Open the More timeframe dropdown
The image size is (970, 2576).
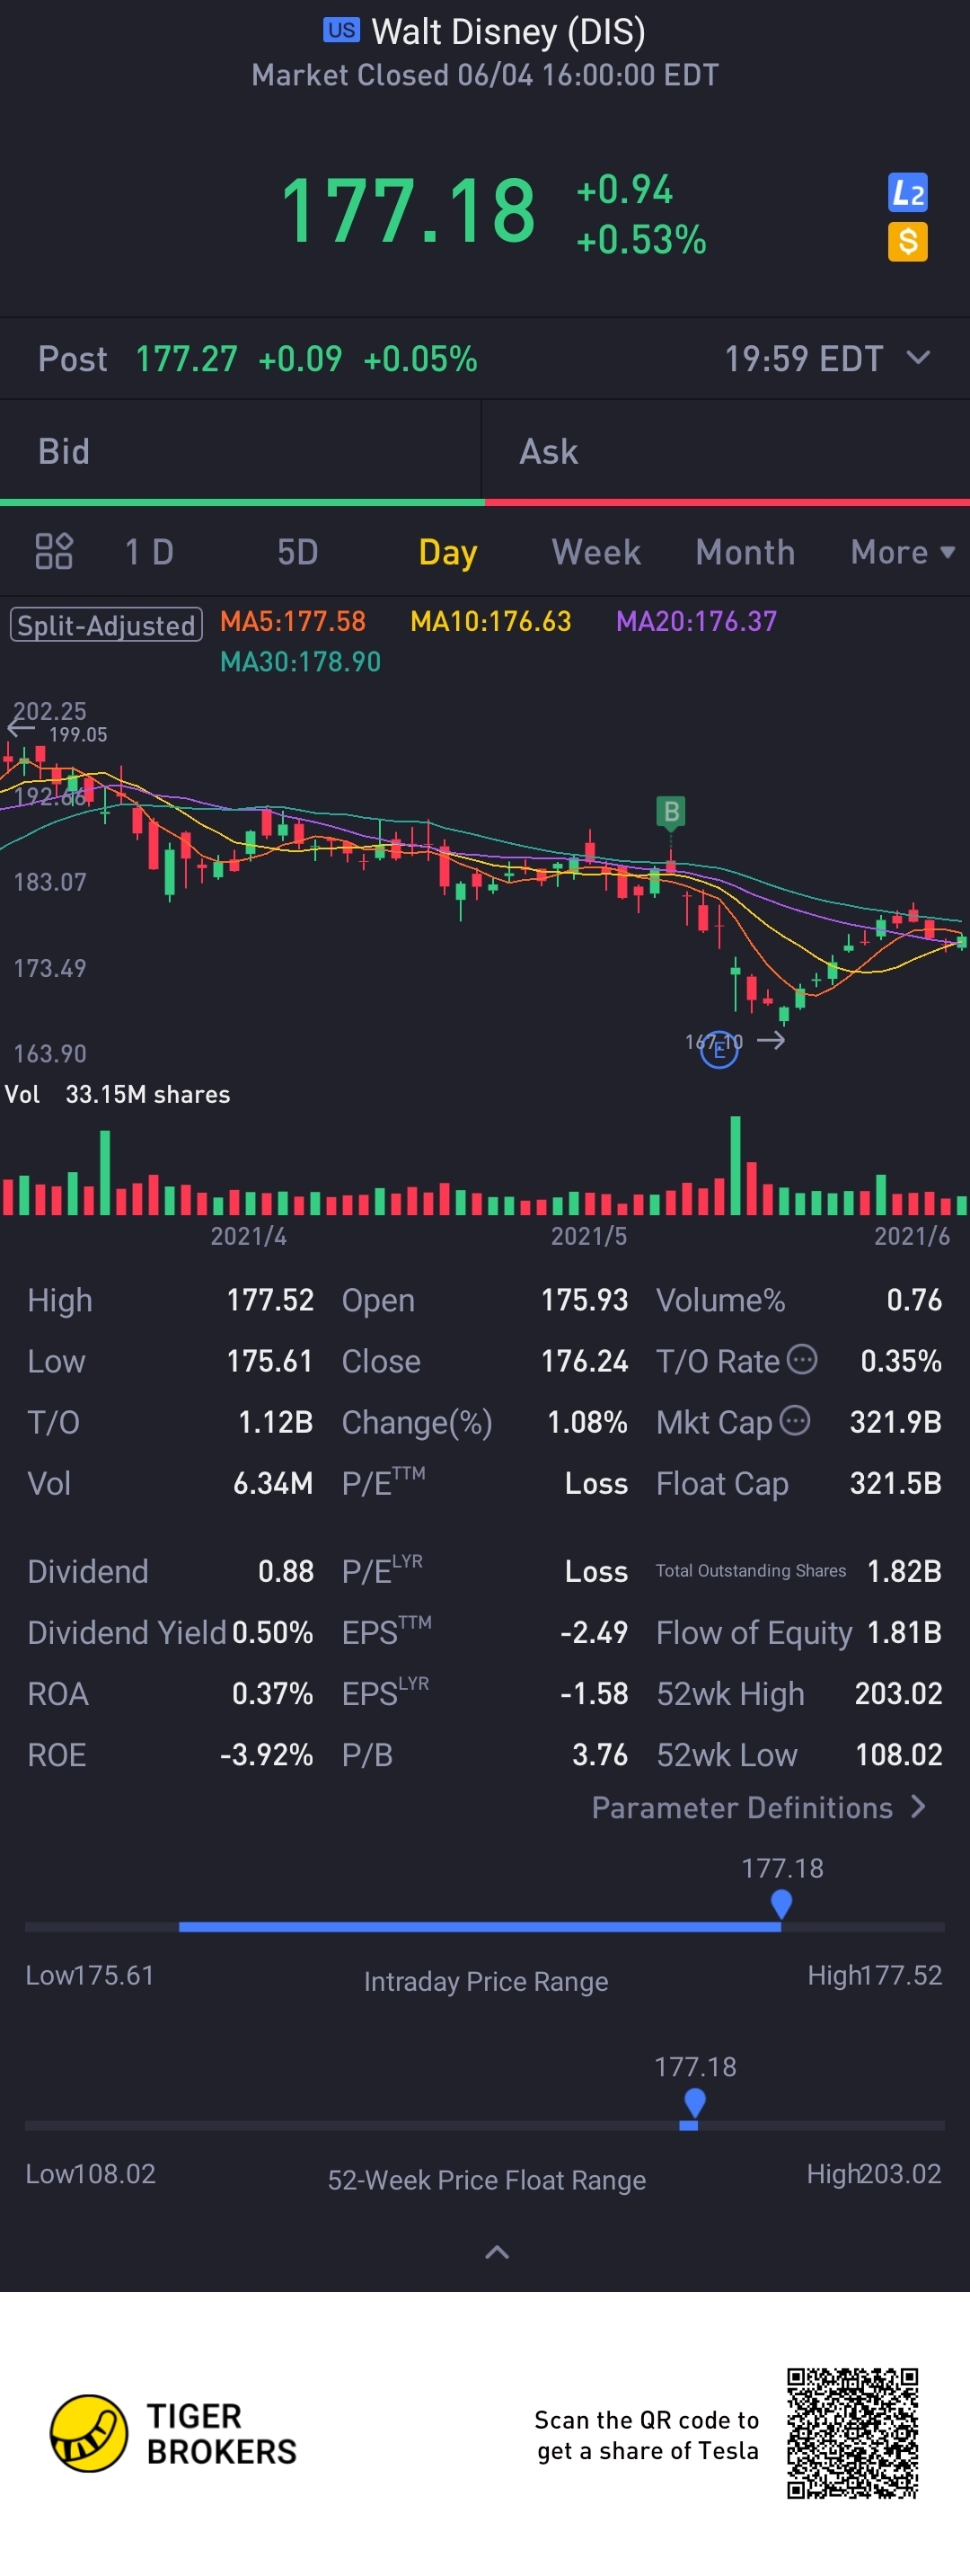(x=902, y=552)
